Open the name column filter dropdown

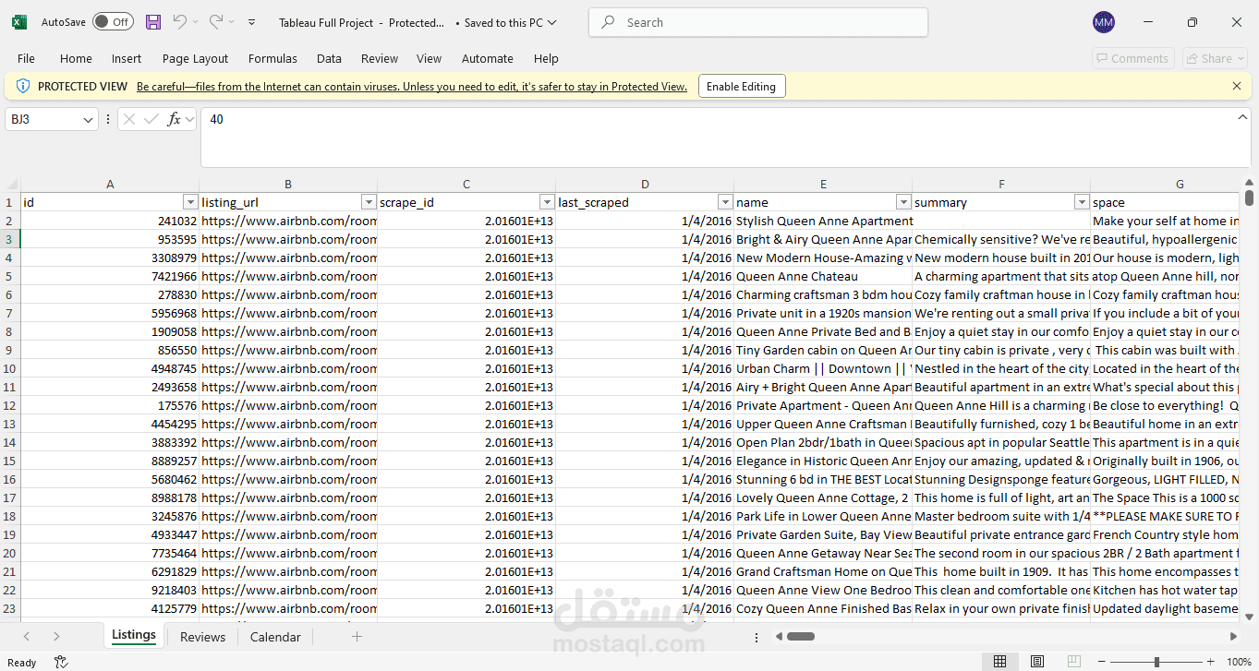[x=903, y=202]
